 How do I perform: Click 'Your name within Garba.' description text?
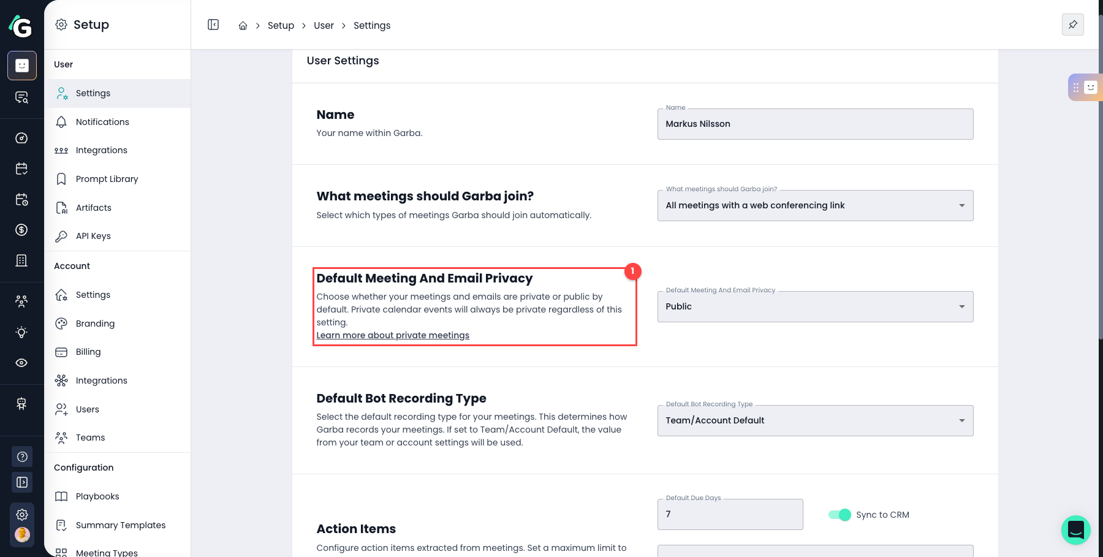[x=370, y=133]
